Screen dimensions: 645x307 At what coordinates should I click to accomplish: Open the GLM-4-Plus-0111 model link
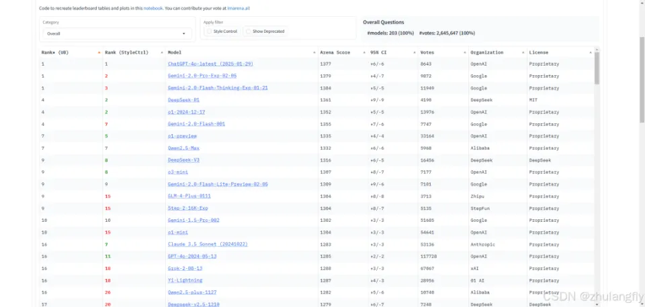[x=189, y=196]
